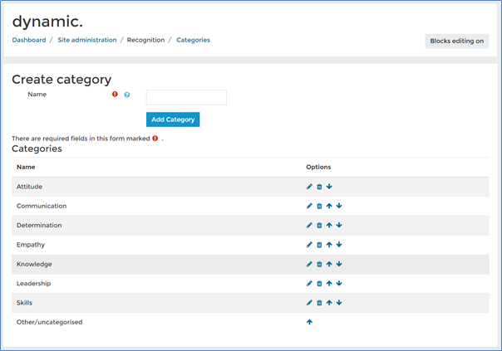Delete the Knowledge category
Image resolution: width=502 pixels, height=351 pixels.
pyautogui.click(x=319, y=264)
